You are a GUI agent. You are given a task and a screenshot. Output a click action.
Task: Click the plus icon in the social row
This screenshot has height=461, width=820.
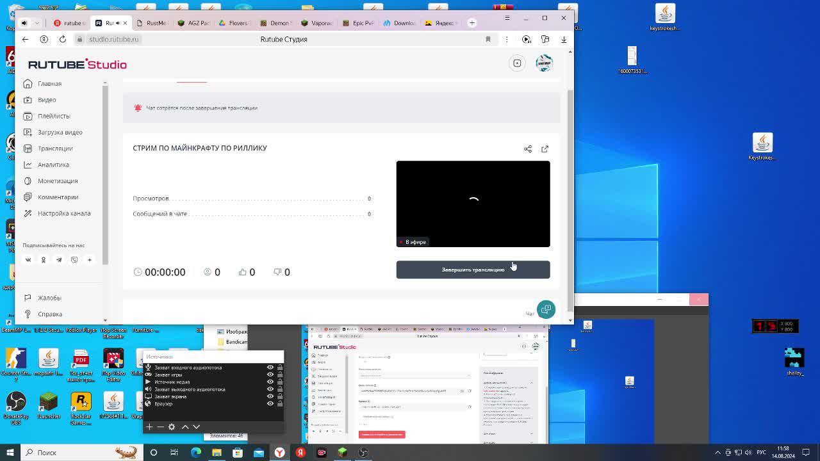90,260
